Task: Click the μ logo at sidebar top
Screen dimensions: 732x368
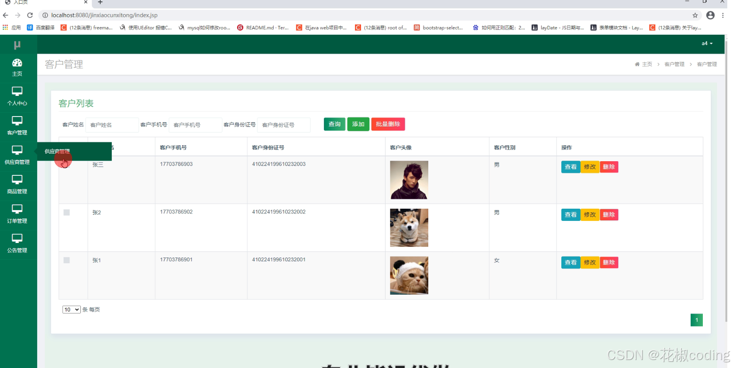Action: [x=18, y=43]
